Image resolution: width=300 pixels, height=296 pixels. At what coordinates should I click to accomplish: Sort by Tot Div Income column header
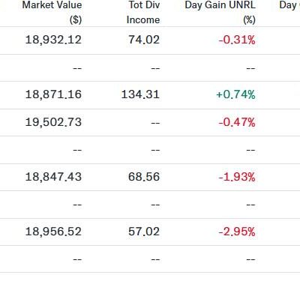point(143,12)
